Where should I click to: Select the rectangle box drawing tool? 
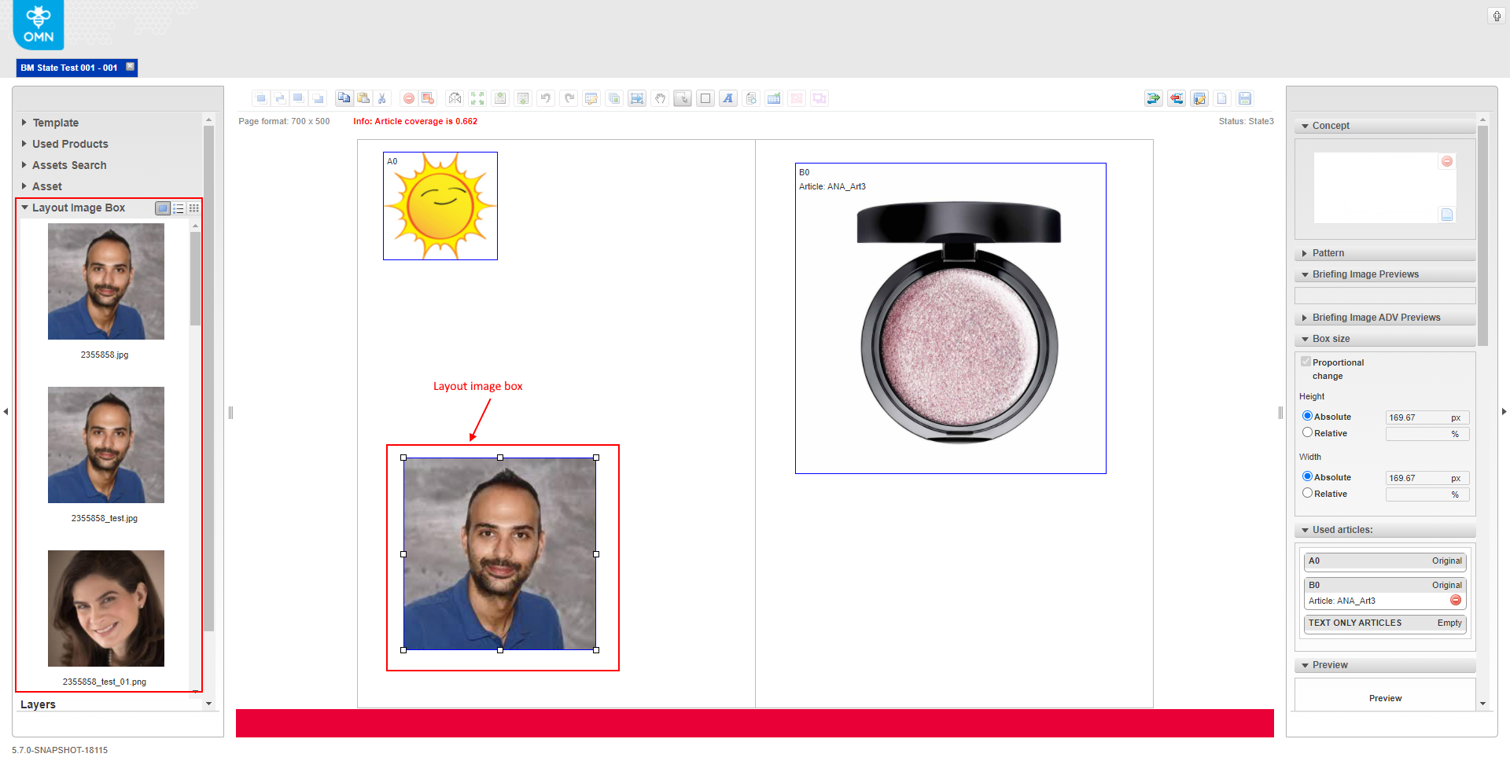pos(705,98)
